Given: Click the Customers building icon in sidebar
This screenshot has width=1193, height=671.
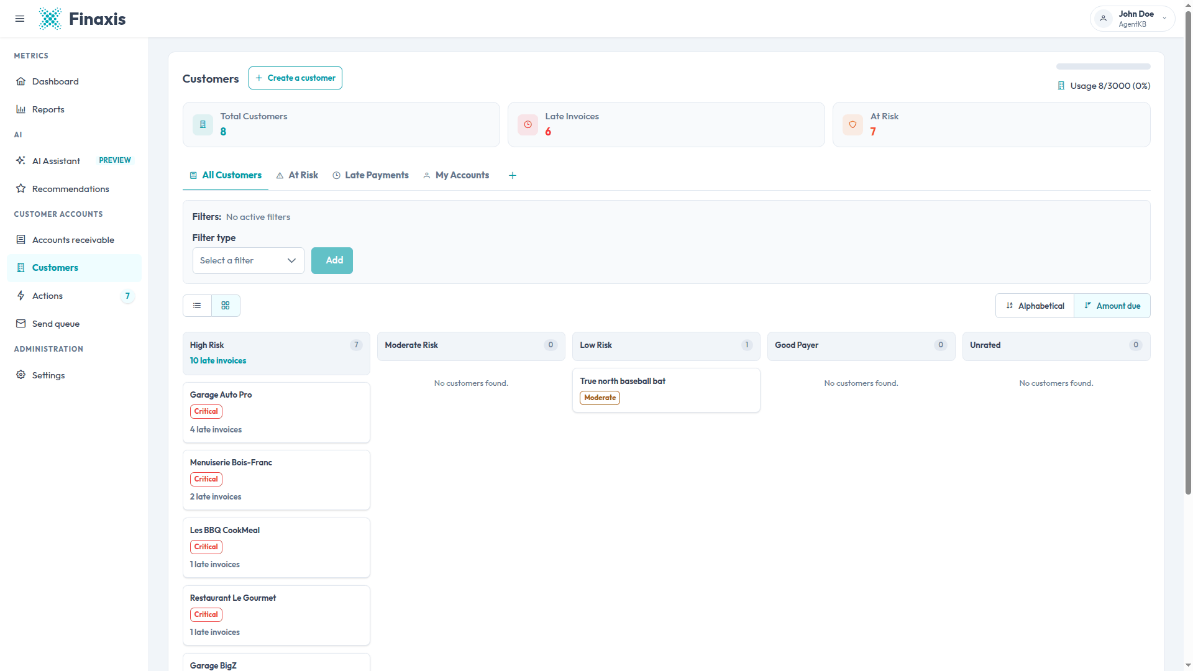Looking at the screenshot, I should coord(21,268).
